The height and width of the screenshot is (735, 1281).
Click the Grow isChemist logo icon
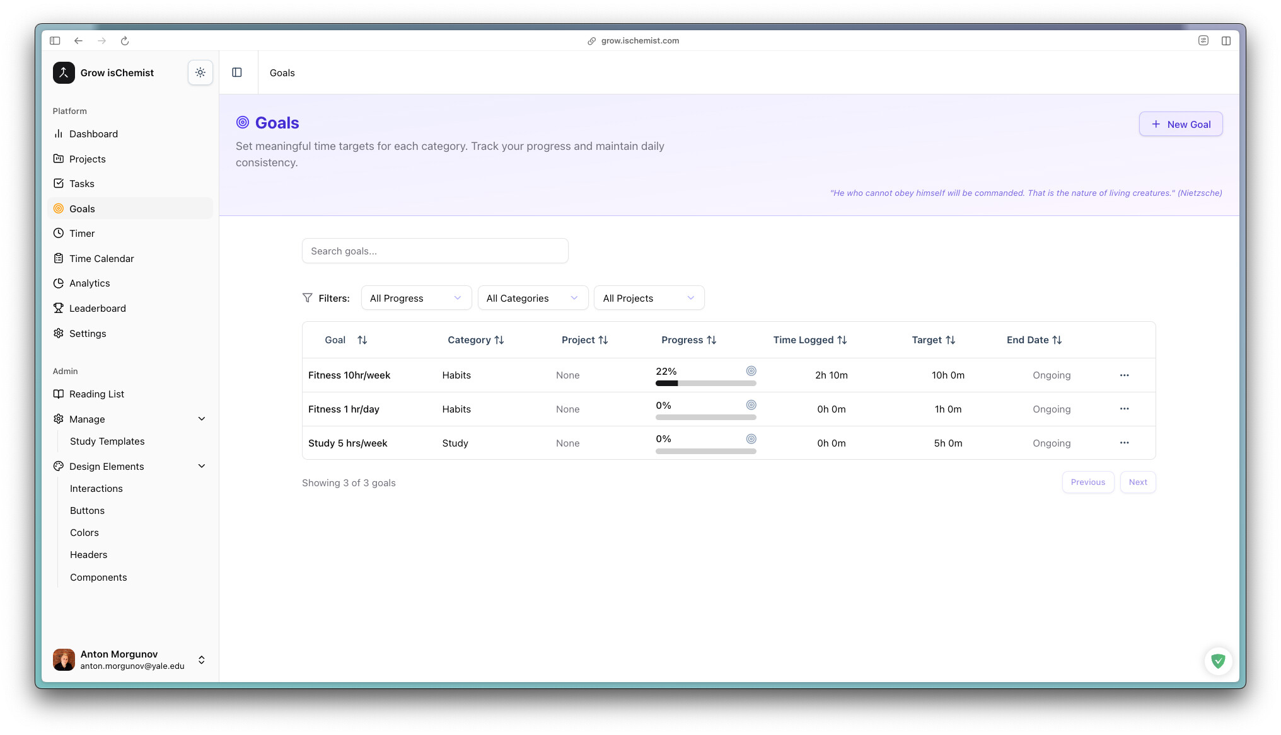pos(64,72)
